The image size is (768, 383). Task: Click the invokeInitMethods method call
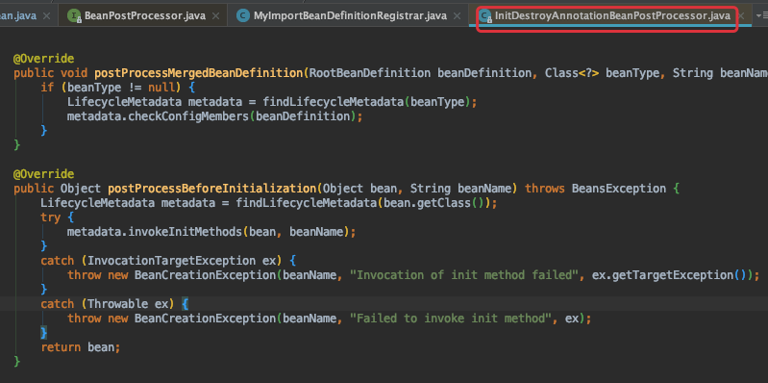coord(186,232)
